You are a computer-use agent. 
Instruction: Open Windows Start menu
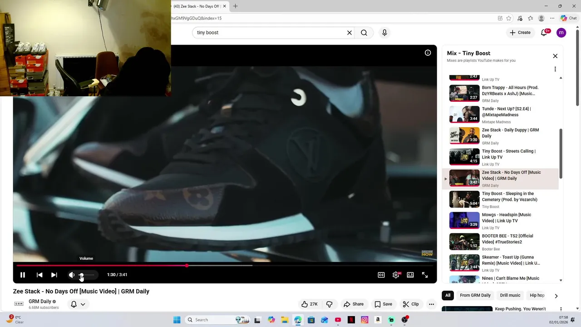click(x=177, y=320)
